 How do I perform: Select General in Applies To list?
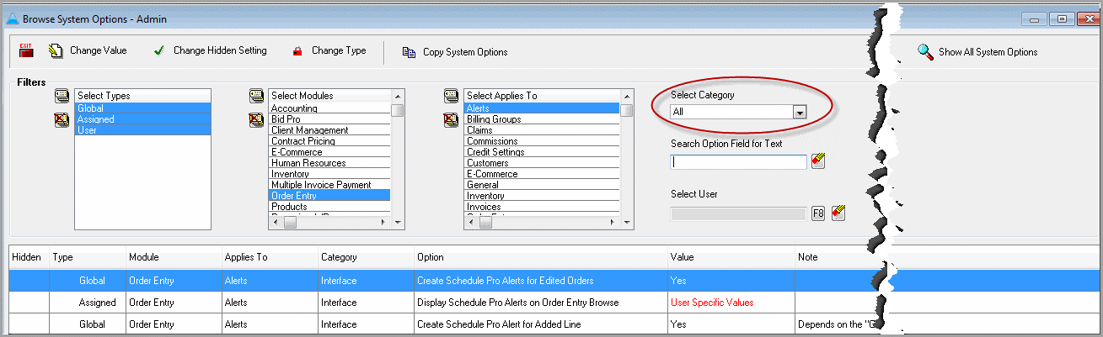(542, 185)
